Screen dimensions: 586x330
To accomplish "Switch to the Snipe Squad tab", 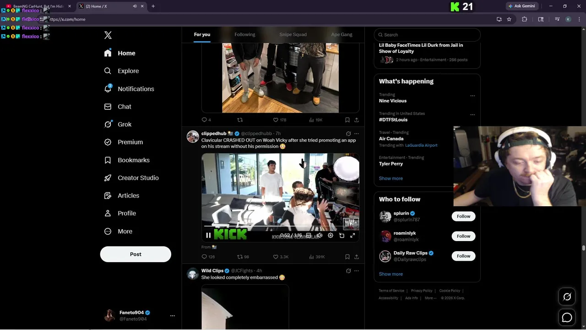I will 293,34.
